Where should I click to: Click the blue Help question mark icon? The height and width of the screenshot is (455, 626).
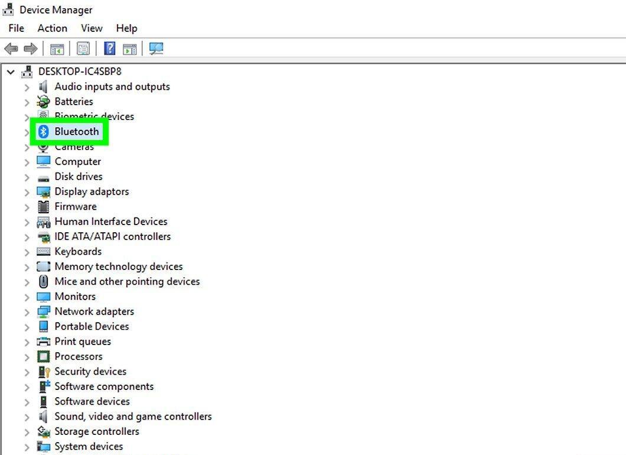(110, 48)
